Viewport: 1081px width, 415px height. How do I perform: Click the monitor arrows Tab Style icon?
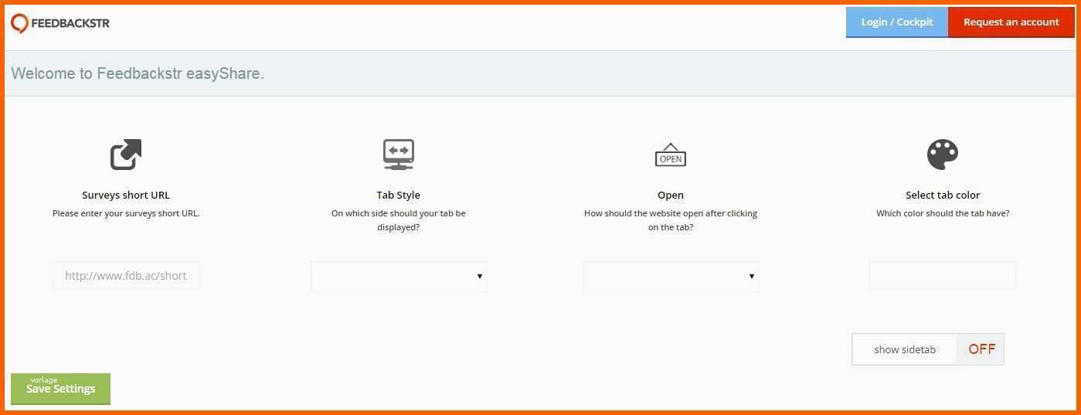pos(399,155)
